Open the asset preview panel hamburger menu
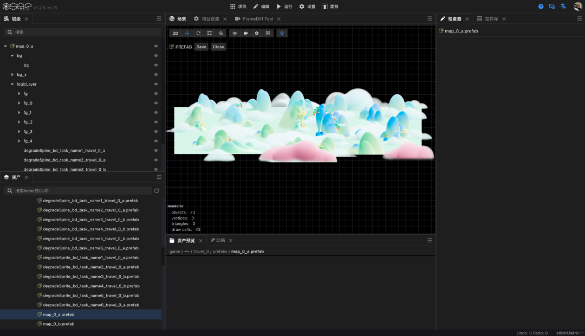 (430, 241)
